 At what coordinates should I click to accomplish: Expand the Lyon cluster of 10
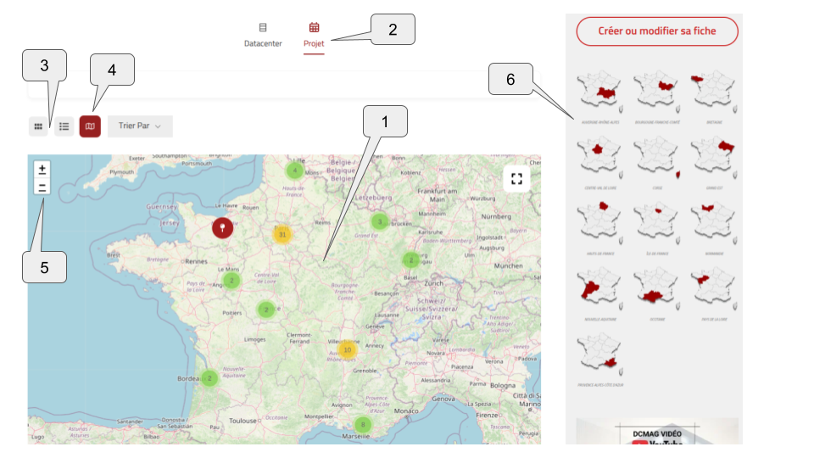(x=347, y=349)
